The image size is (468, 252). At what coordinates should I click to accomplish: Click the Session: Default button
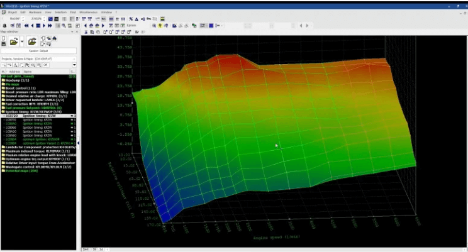tap(38, 51)
